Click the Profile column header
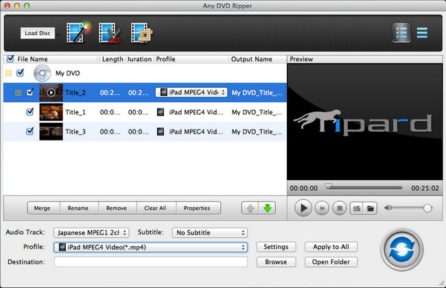The width and height of the screenshot is (446, 288). point(165,59)
